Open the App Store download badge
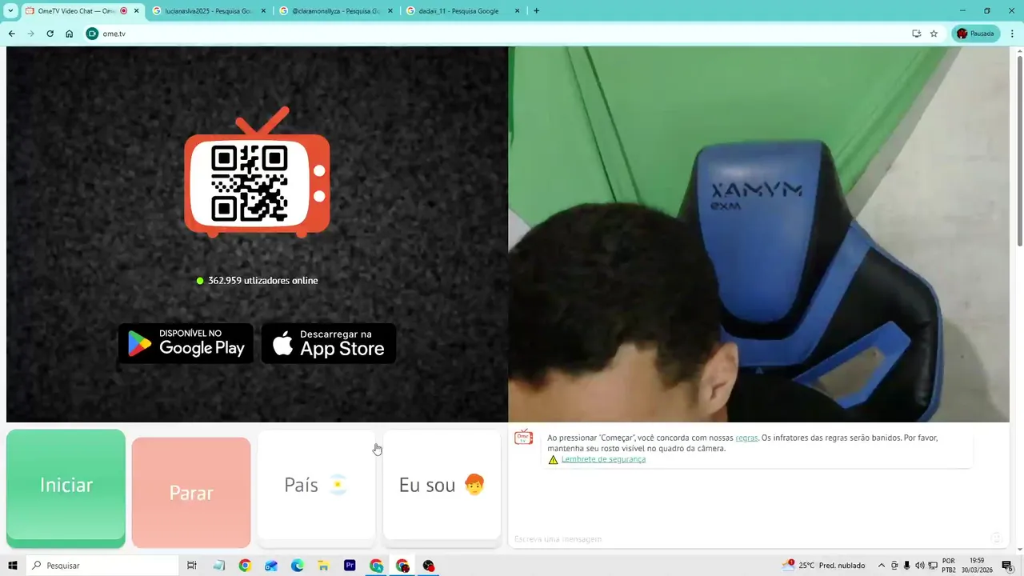 (329, 343)
